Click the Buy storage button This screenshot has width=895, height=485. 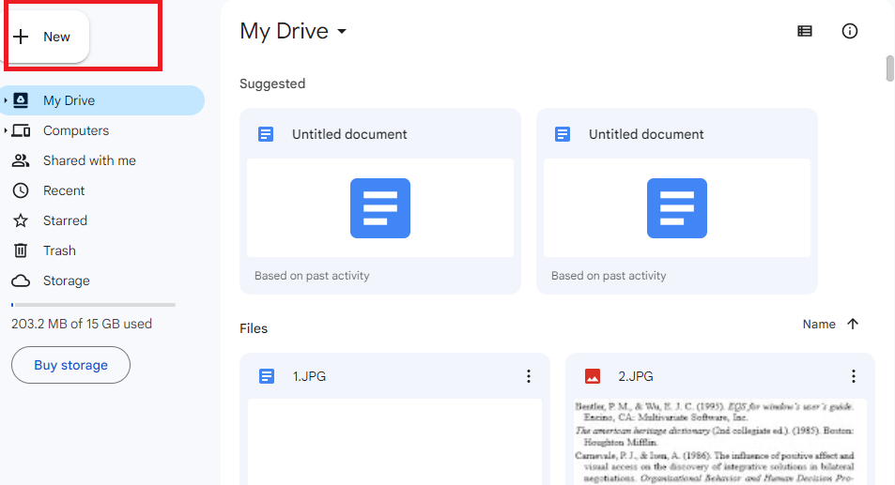(x=70, y=365)
